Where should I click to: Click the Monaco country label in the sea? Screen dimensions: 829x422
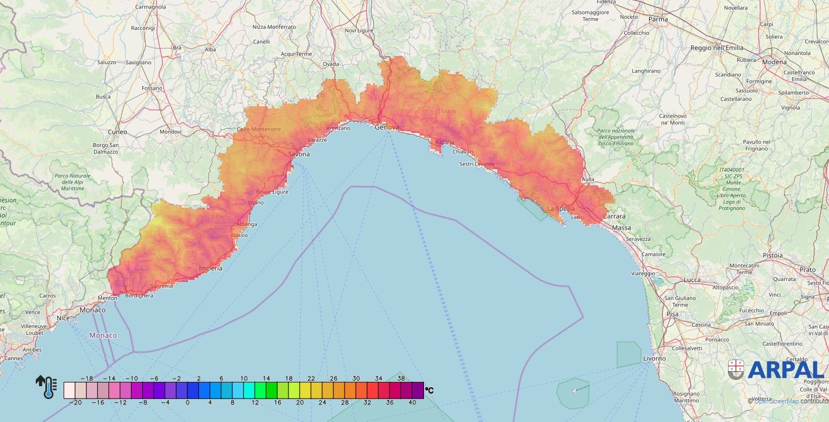point(103,335)
